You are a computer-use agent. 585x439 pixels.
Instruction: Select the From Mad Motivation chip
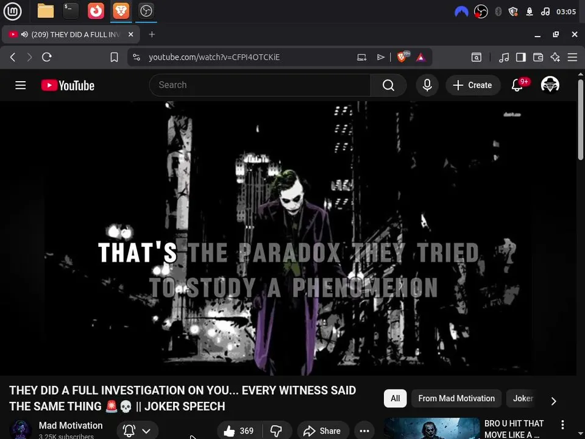[x=456, y=399]
